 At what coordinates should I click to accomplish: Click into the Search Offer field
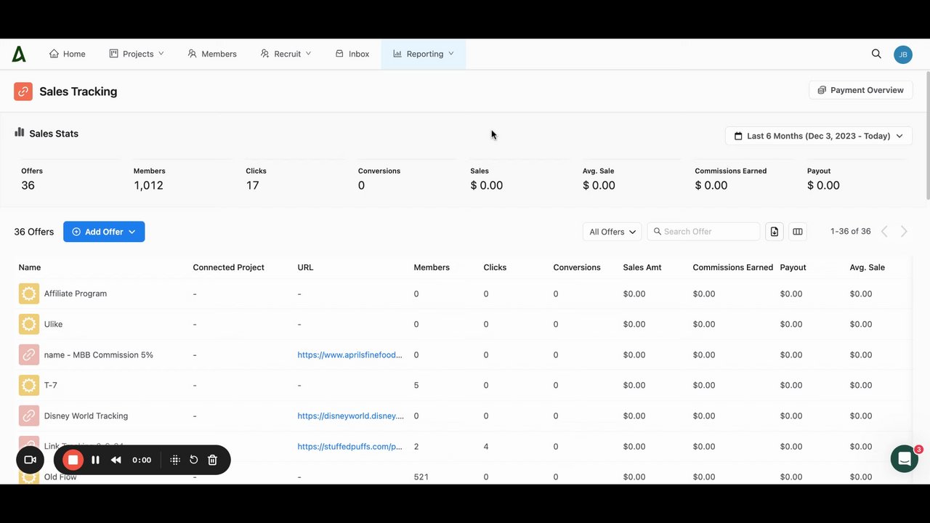[703, 232]
